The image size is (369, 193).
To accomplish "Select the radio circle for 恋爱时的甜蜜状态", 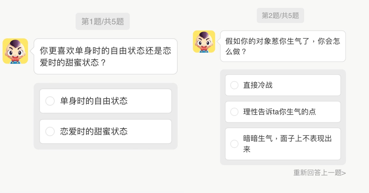I will pos(50,132).
